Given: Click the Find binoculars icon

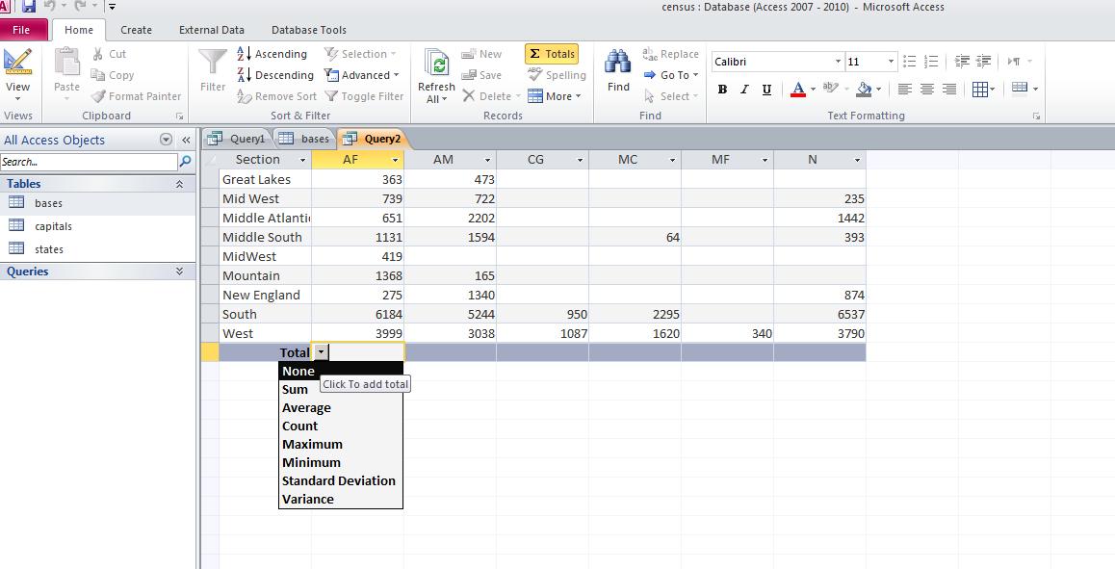Looking at the screenshot, I should click(617, 62).
